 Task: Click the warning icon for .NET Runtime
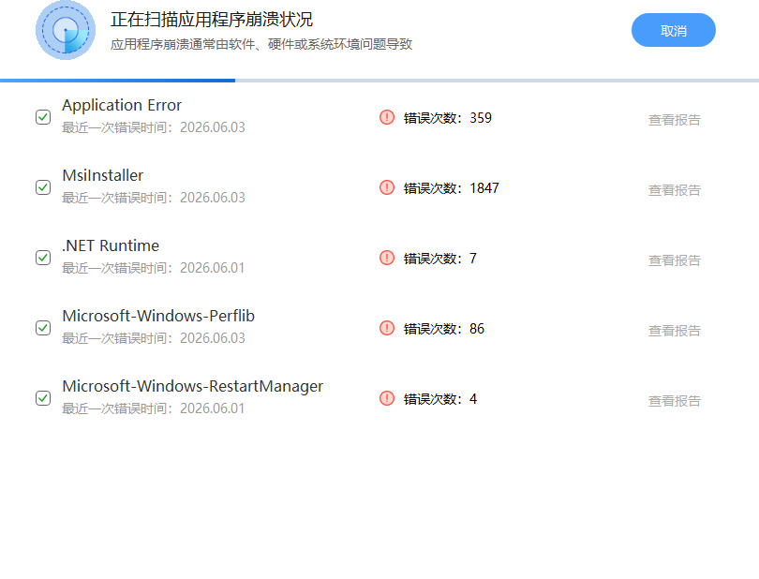(387, 258)
